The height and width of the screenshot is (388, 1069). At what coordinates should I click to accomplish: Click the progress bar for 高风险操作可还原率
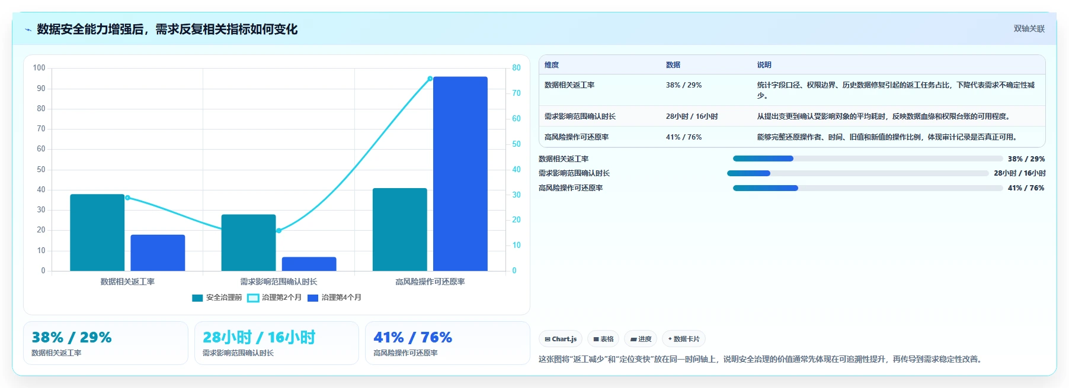[x=868, y=188]
